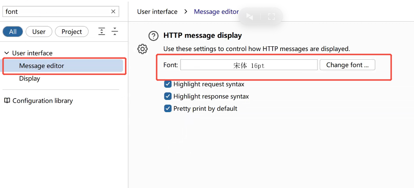Open help for HTTP message display
Image resolution: width=414 pixels, height=188 pixels.
coord(154,36)
